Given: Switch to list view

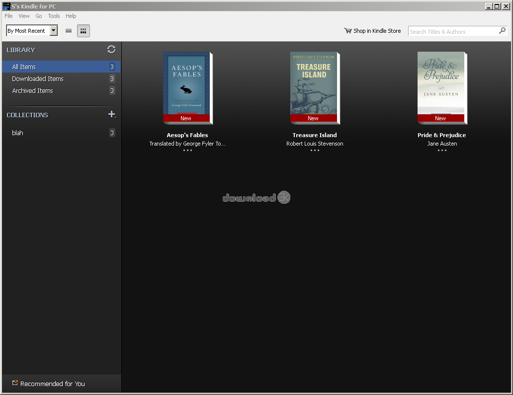Looking at the screenshot, I should click(x=69, y=31).
